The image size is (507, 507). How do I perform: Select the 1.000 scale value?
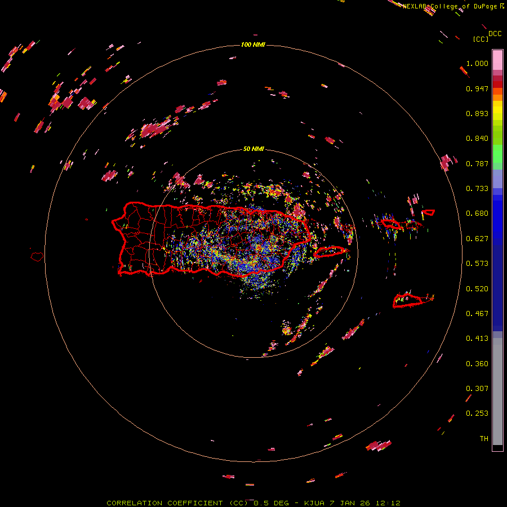[477, 63]
